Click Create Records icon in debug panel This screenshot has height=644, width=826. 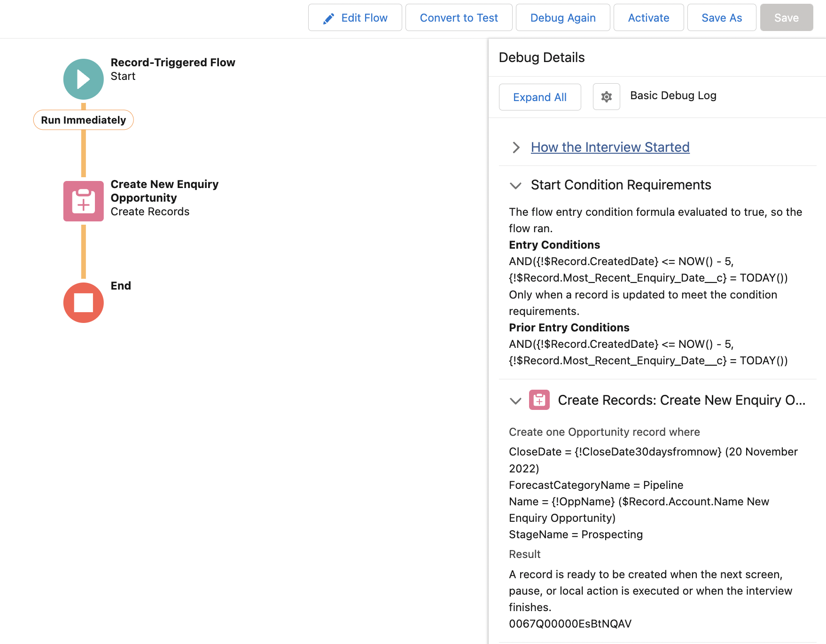point(539,400)
